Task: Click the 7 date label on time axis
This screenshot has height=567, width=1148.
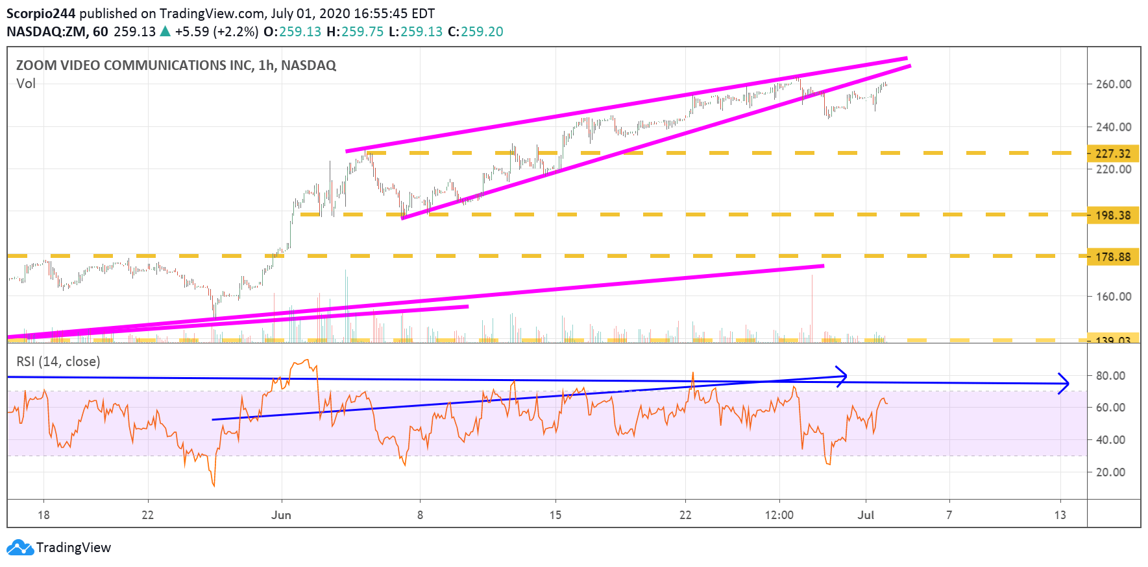Action: pos(949,515)
